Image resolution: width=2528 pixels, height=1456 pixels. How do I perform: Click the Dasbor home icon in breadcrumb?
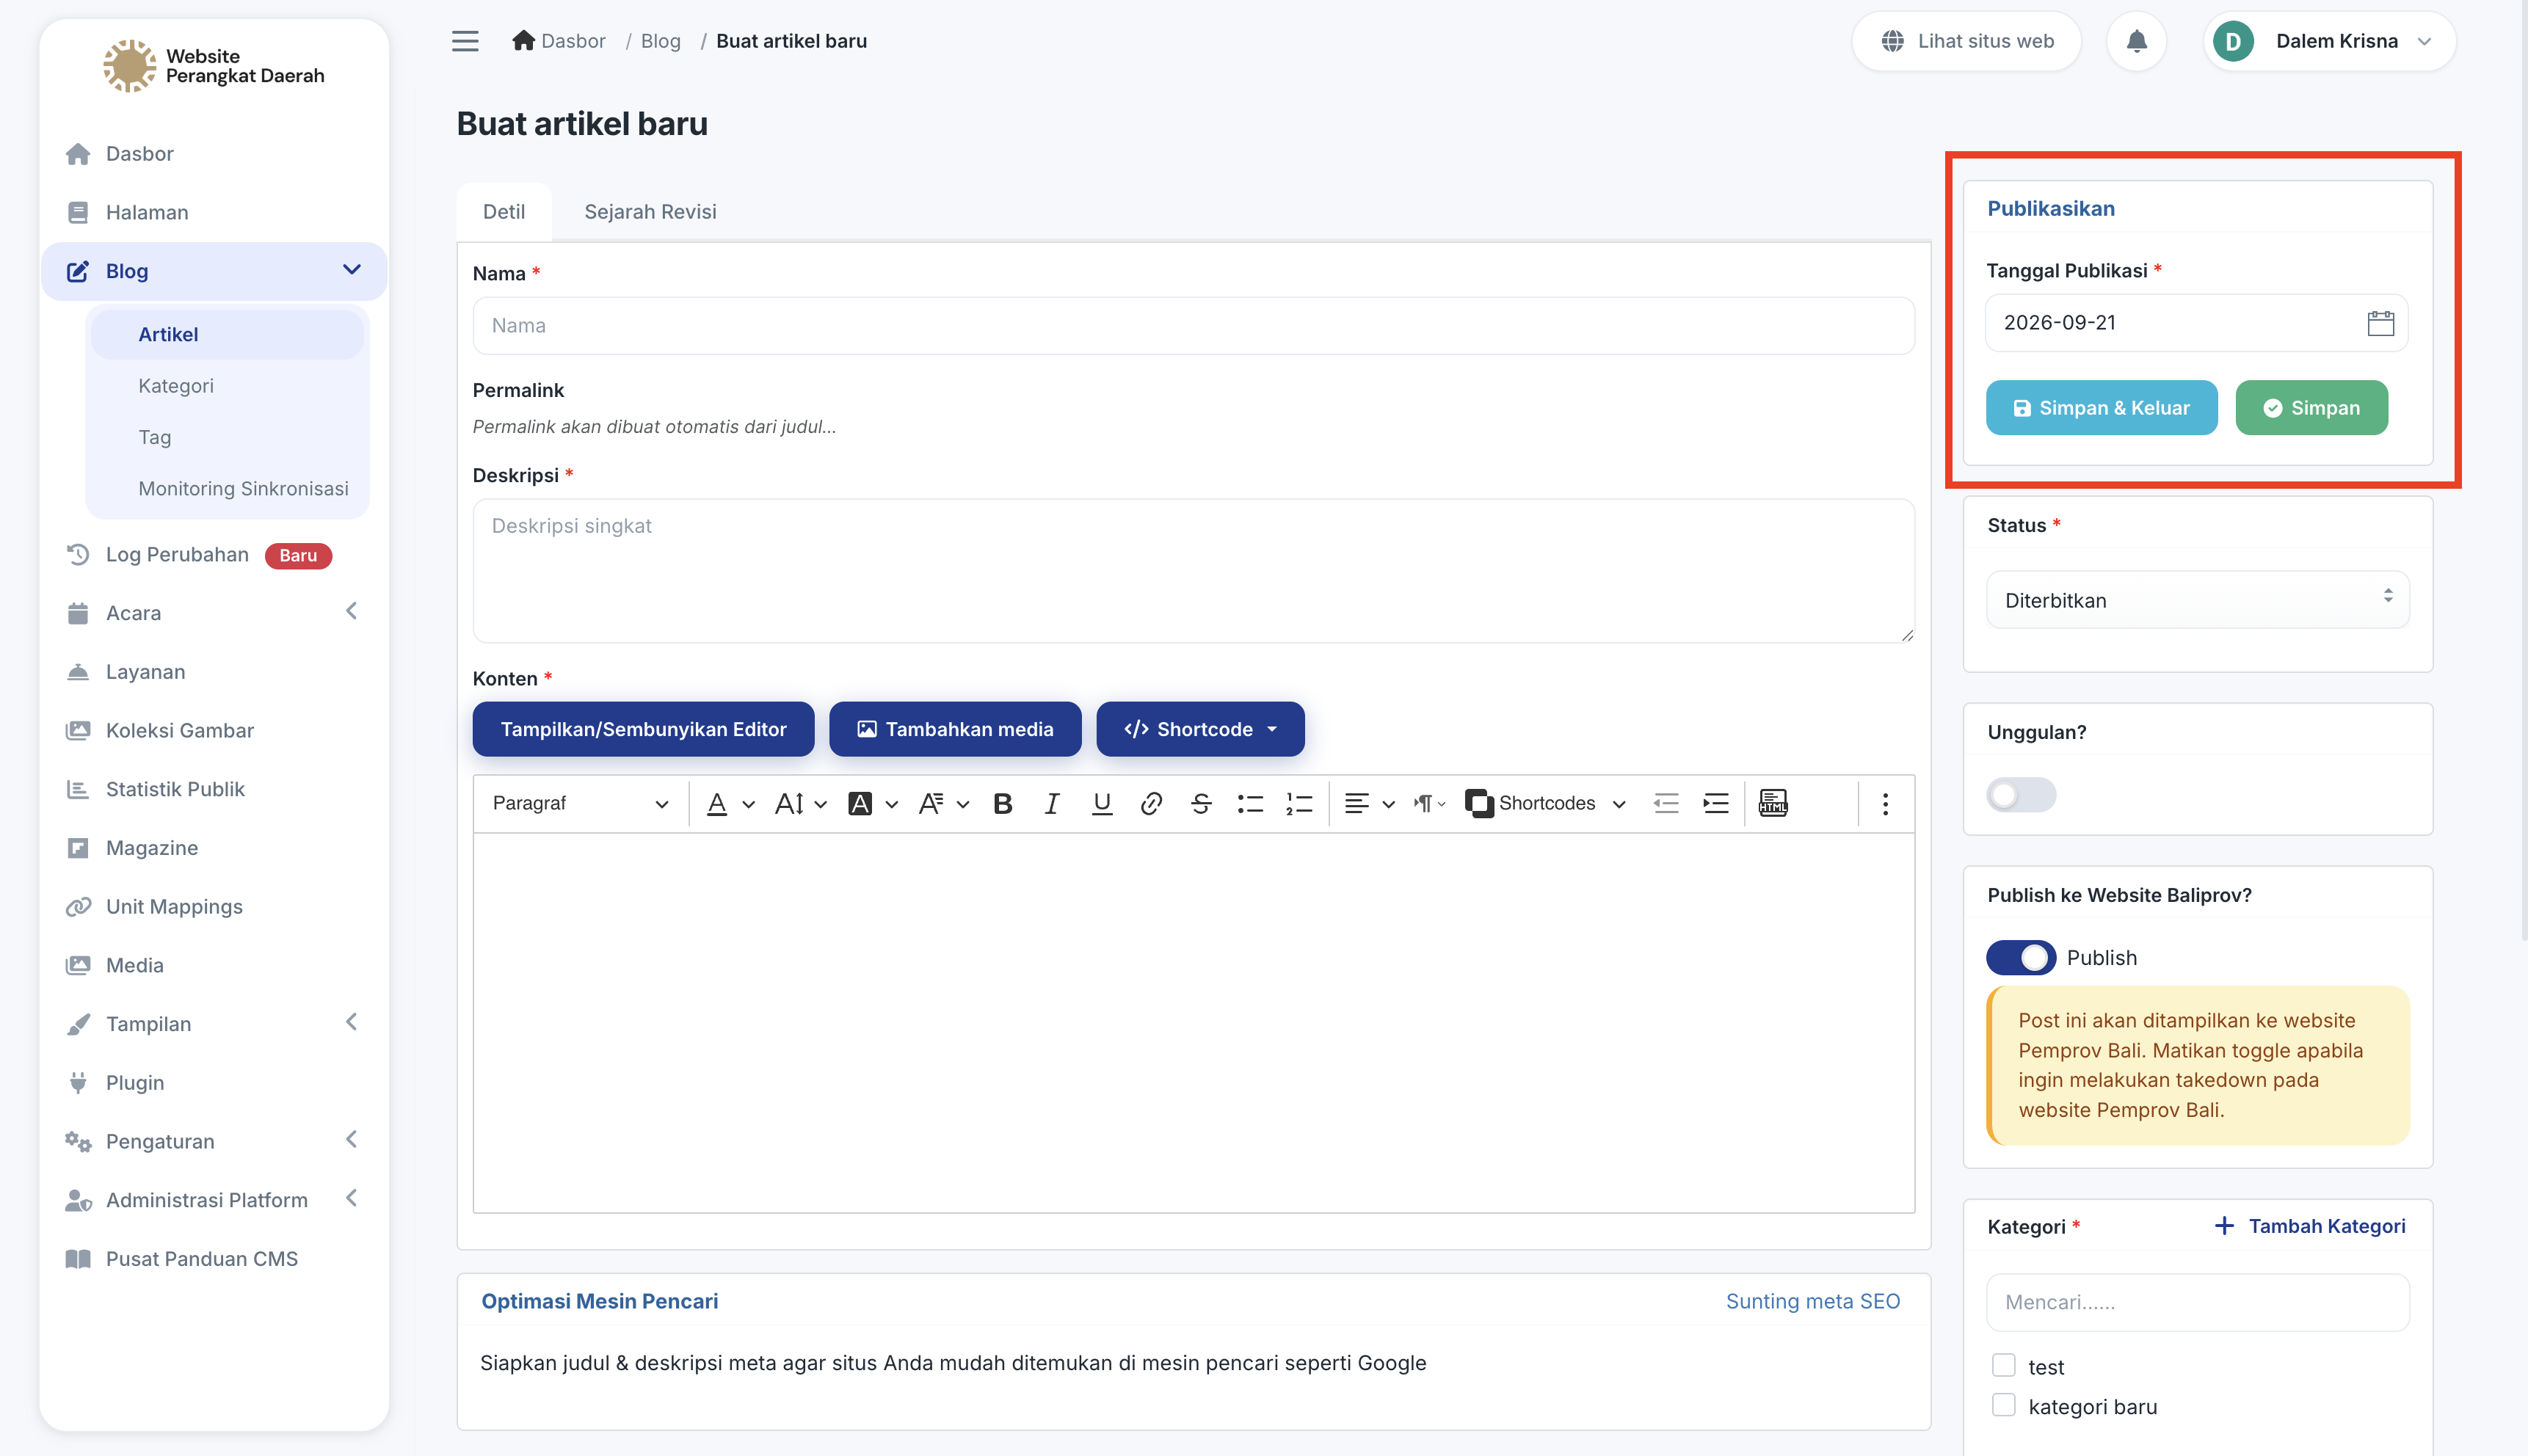point(523,41)
